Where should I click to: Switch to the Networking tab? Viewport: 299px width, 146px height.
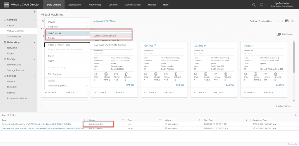click(95, 5)
